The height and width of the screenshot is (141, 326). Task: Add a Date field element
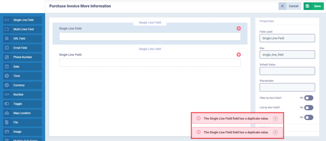[x=23, y=67]
